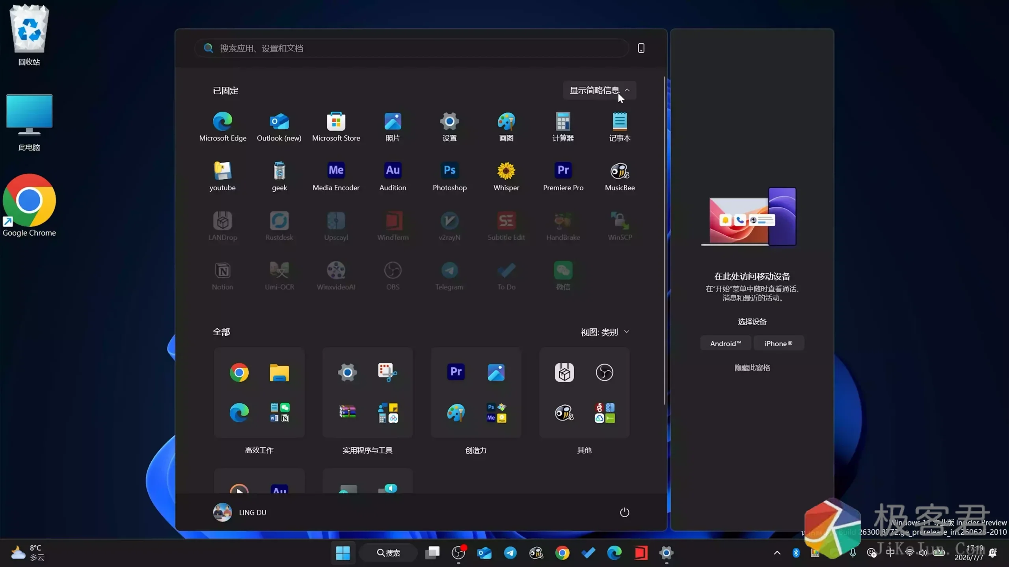
Task: Select Android device button
Action: coord(725,343)
